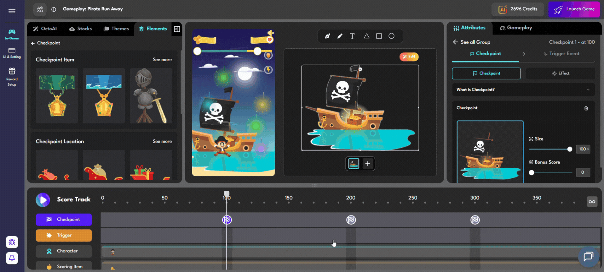Click the Edit button on canvas

click(409, 57)
